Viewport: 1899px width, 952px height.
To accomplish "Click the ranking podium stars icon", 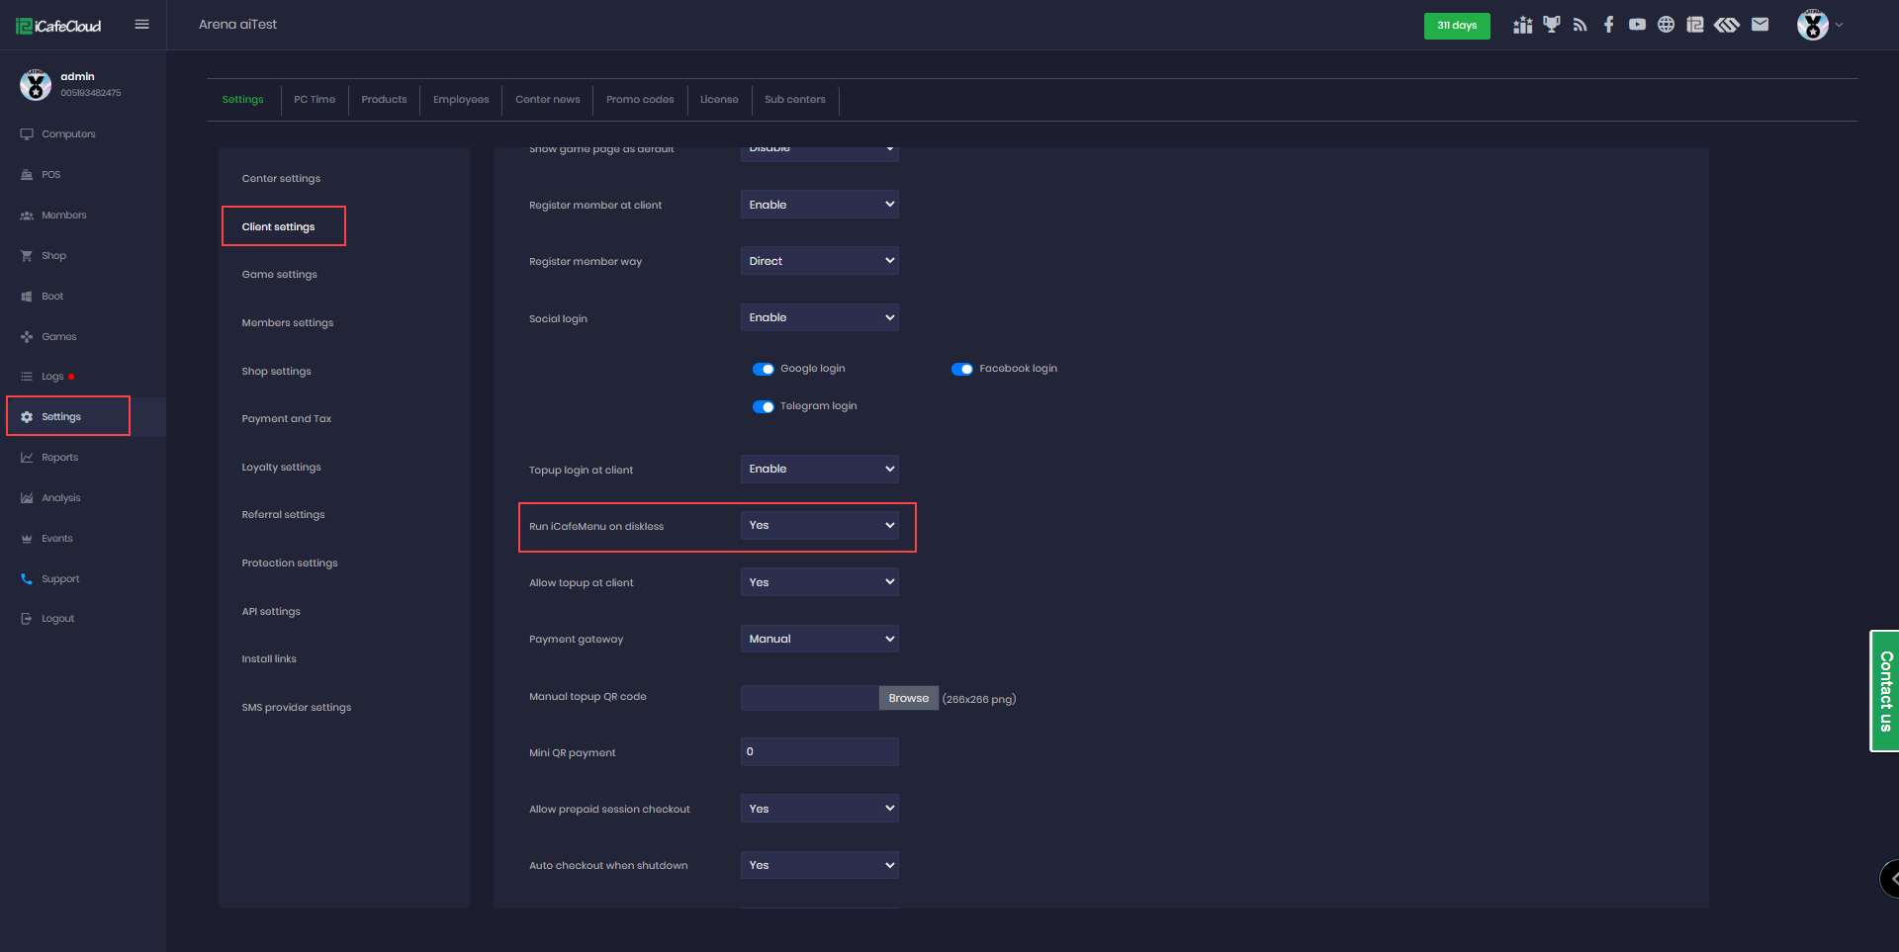I will point(1522,25).
